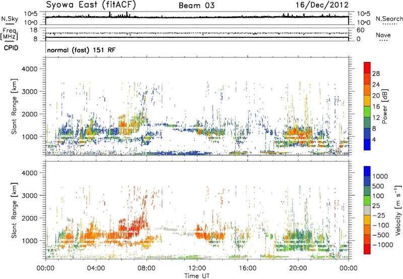Screen dimensions: 403x279
Task: Click the 'Time UT' axis label
Action: pyautogui.click(x=197, y=276)
